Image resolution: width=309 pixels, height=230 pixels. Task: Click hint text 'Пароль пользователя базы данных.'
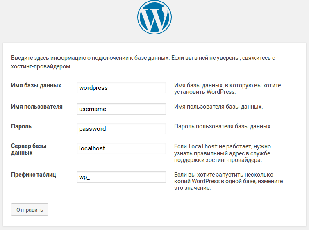(223, 126)
